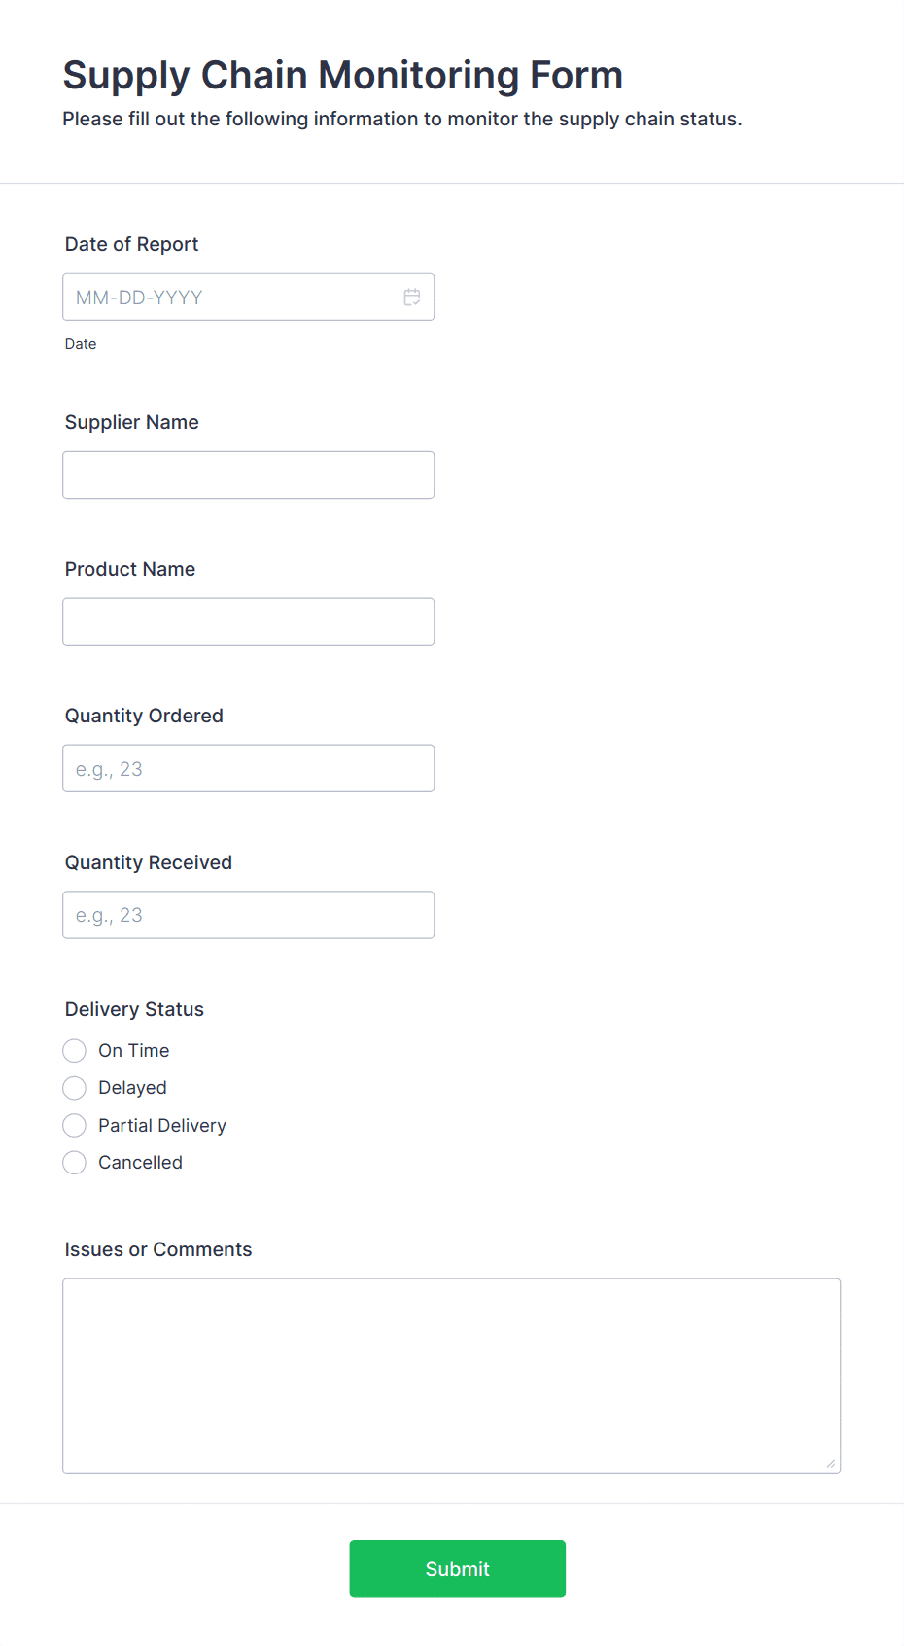Submit the supply chain form
904x1646 pixels.
point(458,1569)
